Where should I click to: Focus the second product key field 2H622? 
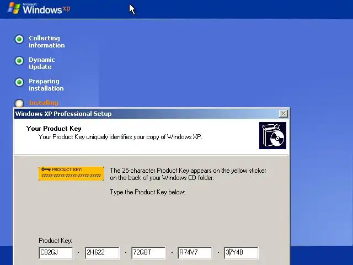pyautogui.click(x=102, y=253)
